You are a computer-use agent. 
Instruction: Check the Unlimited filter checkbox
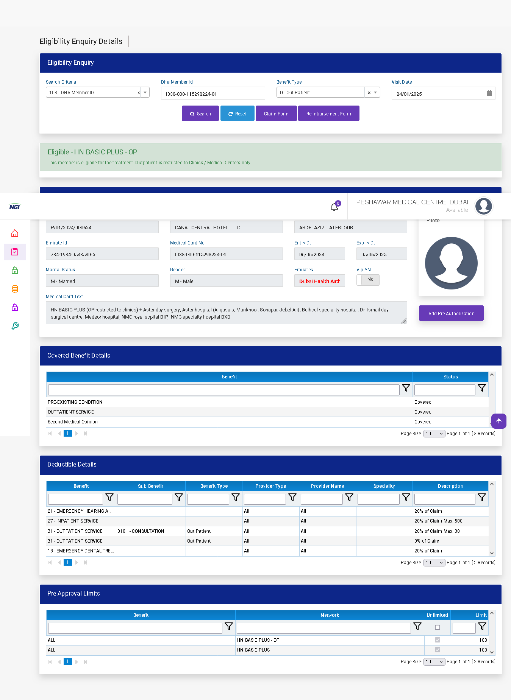437,627
